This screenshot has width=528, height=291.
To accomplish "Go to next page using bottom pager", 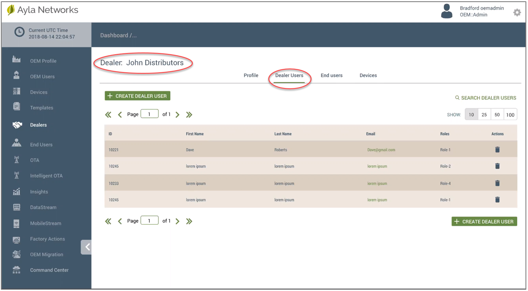I will [x=178, y=221].
